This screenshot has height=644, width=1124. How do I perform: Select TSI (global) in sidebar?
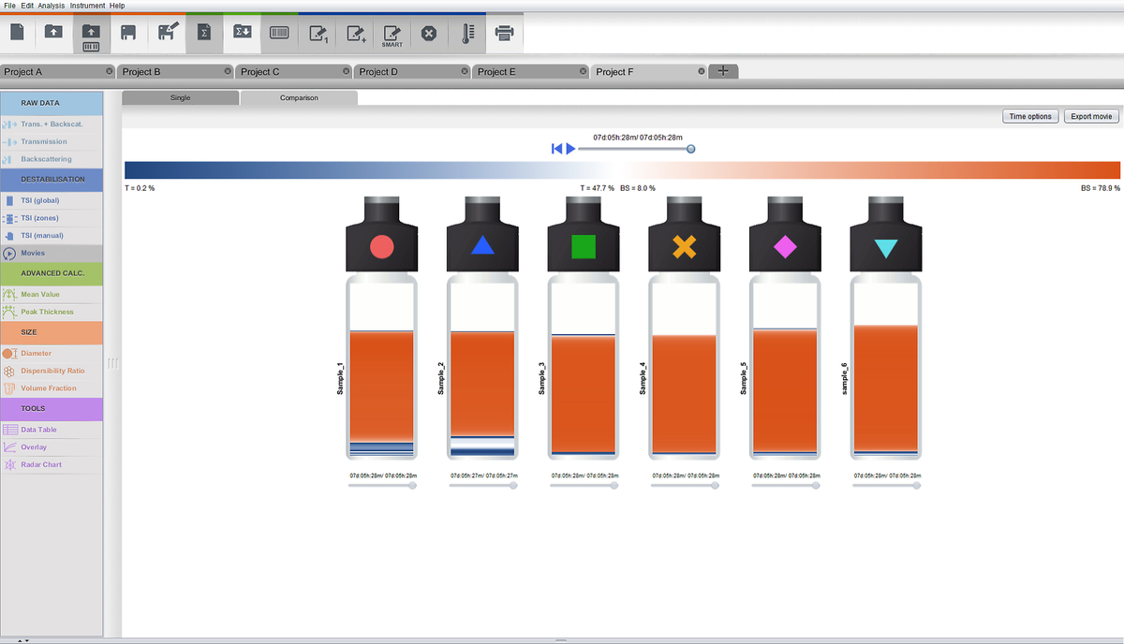tap(39, 200)
